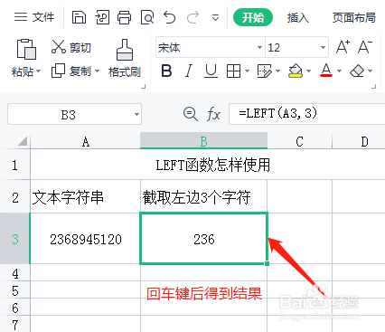This screenshot has width=385, height=332.
Task: Select row 4 header
Action: [x=15, y=273]
